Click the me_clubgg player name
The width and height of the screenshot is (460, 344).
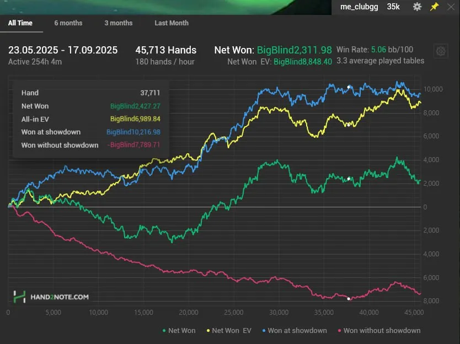[359, 7]
